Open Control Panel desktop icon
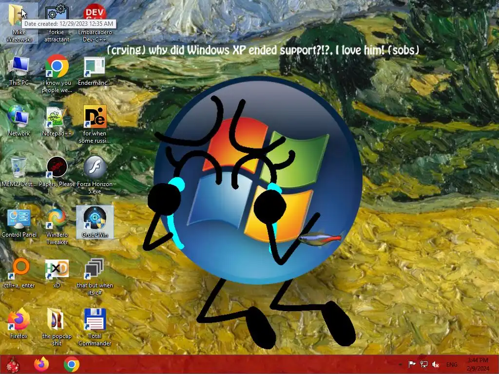 [19, 223]
